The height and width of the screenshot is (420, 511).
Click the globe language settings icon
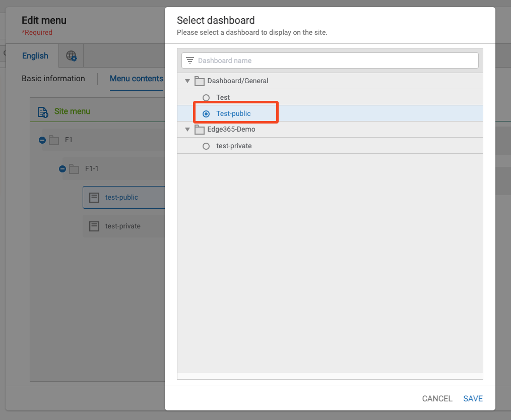point(72,56)
